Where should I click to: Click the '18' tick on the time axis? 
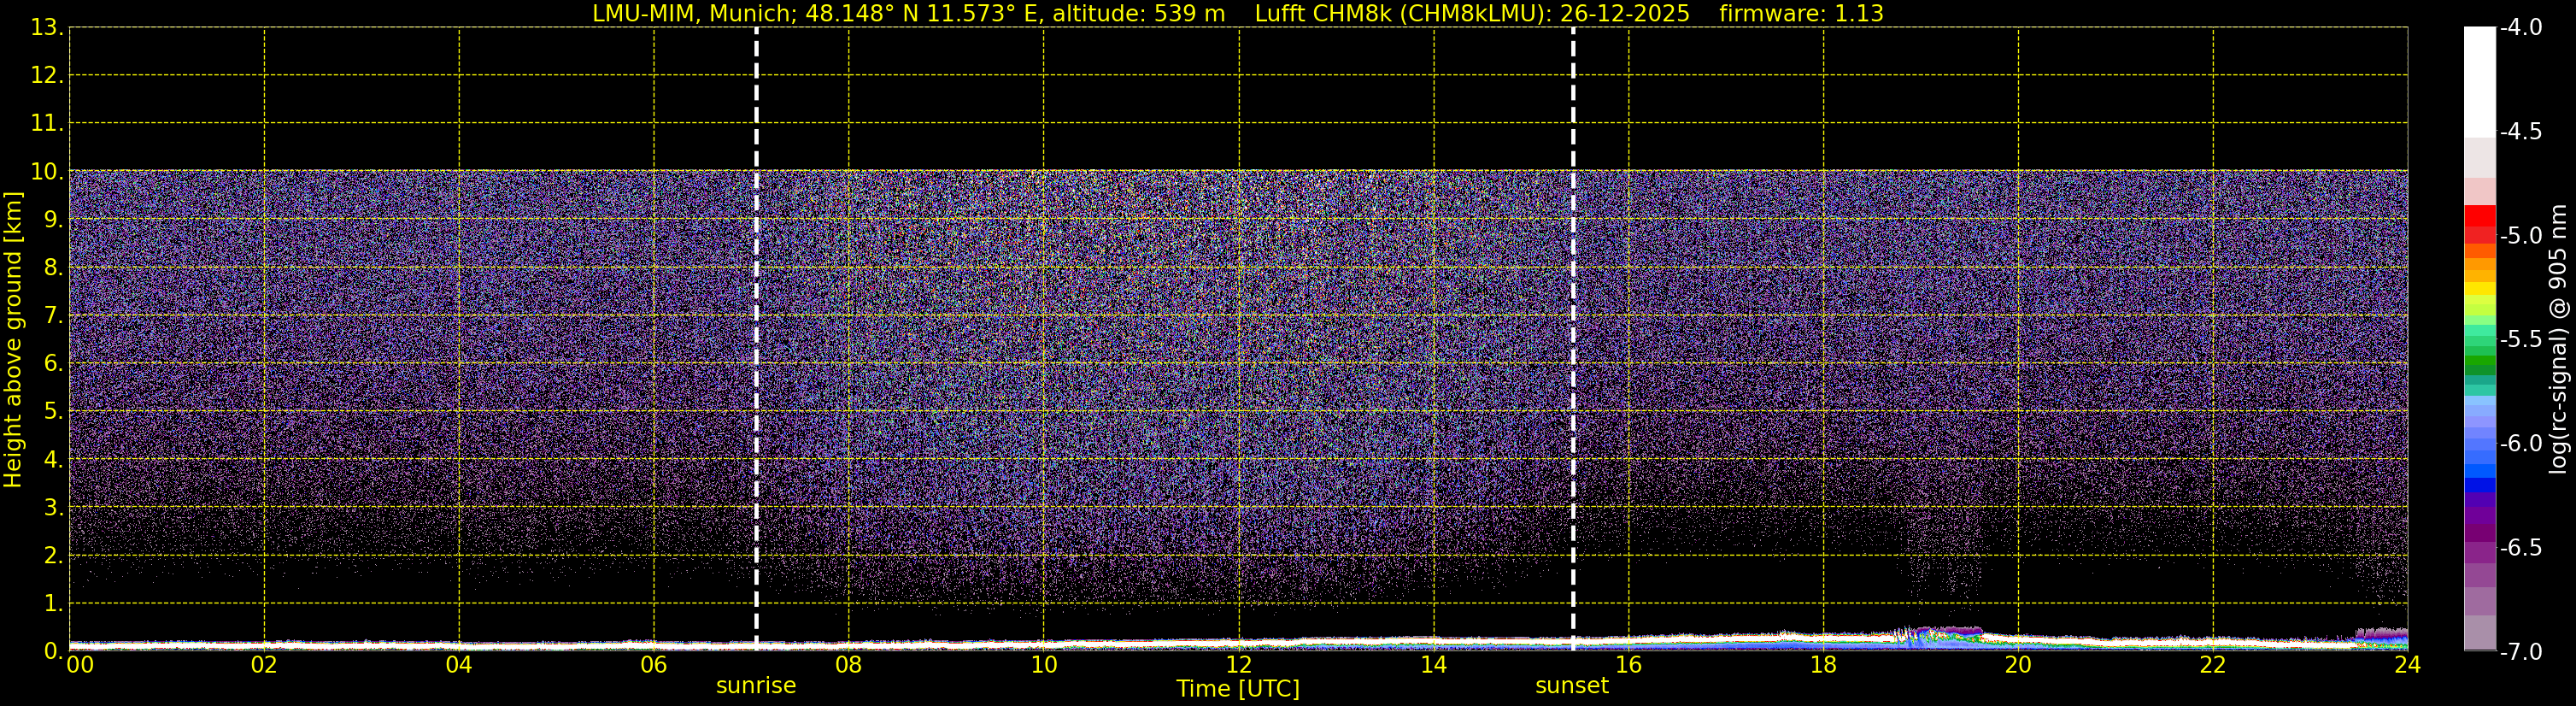1823,665
